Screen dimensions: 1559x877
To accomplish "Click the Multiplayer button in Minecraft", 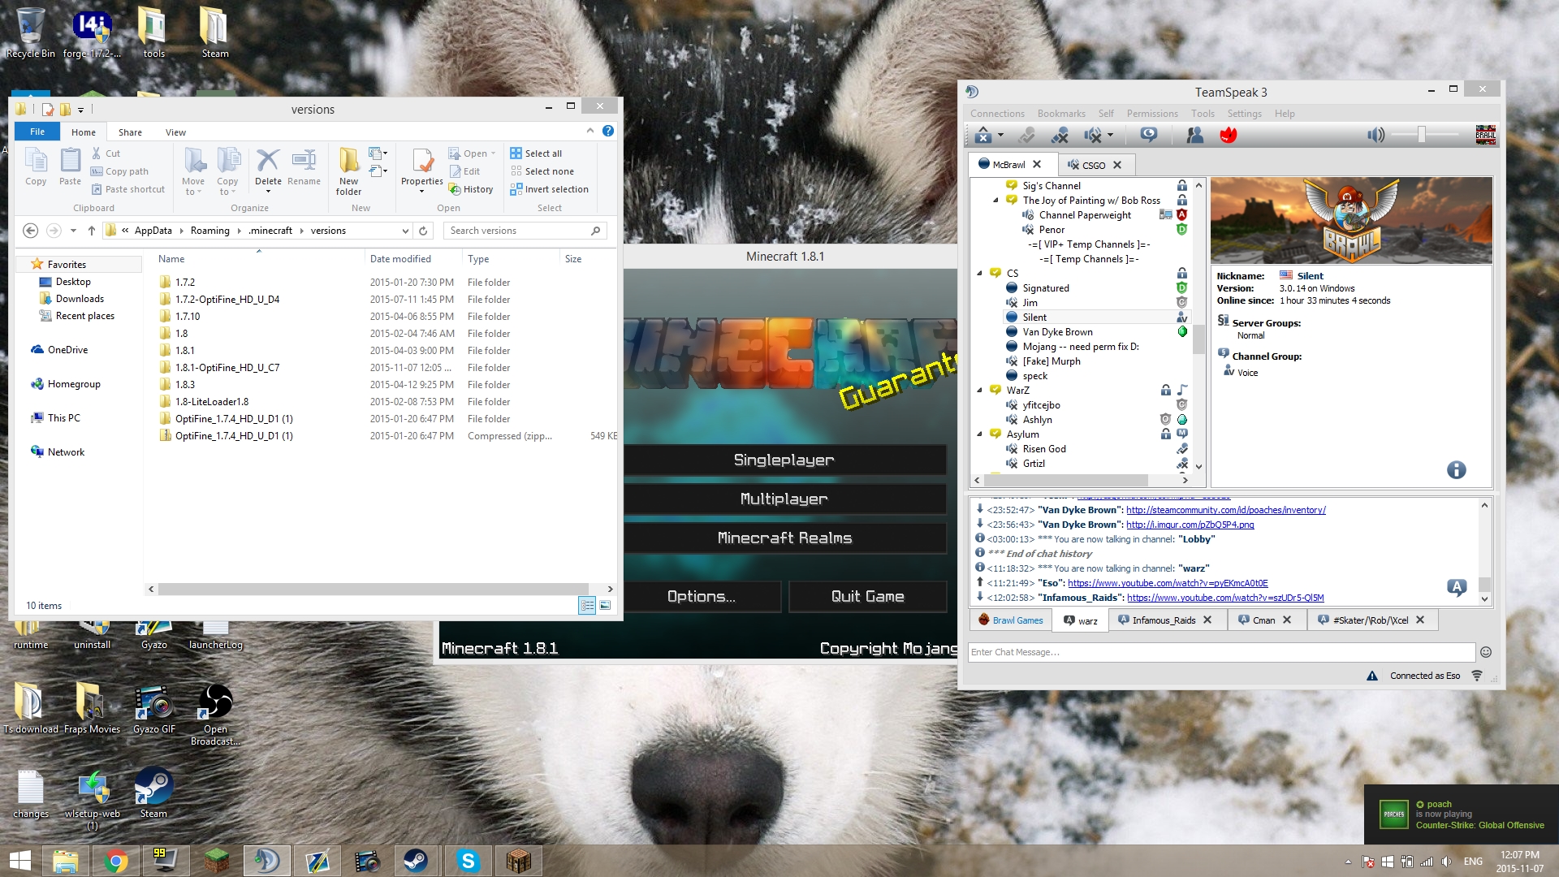I will (x=784, y=499).
